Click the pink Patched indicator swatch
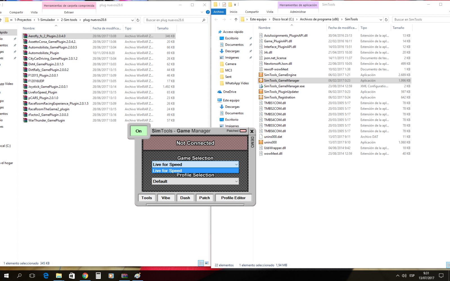The image size is (450, 281). click(243, 131)
